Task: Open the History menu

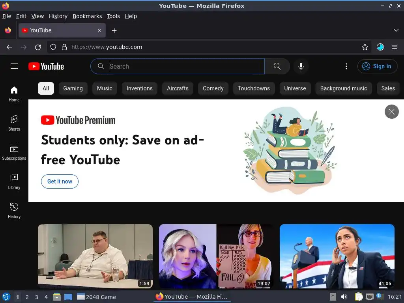Action: 58,16
